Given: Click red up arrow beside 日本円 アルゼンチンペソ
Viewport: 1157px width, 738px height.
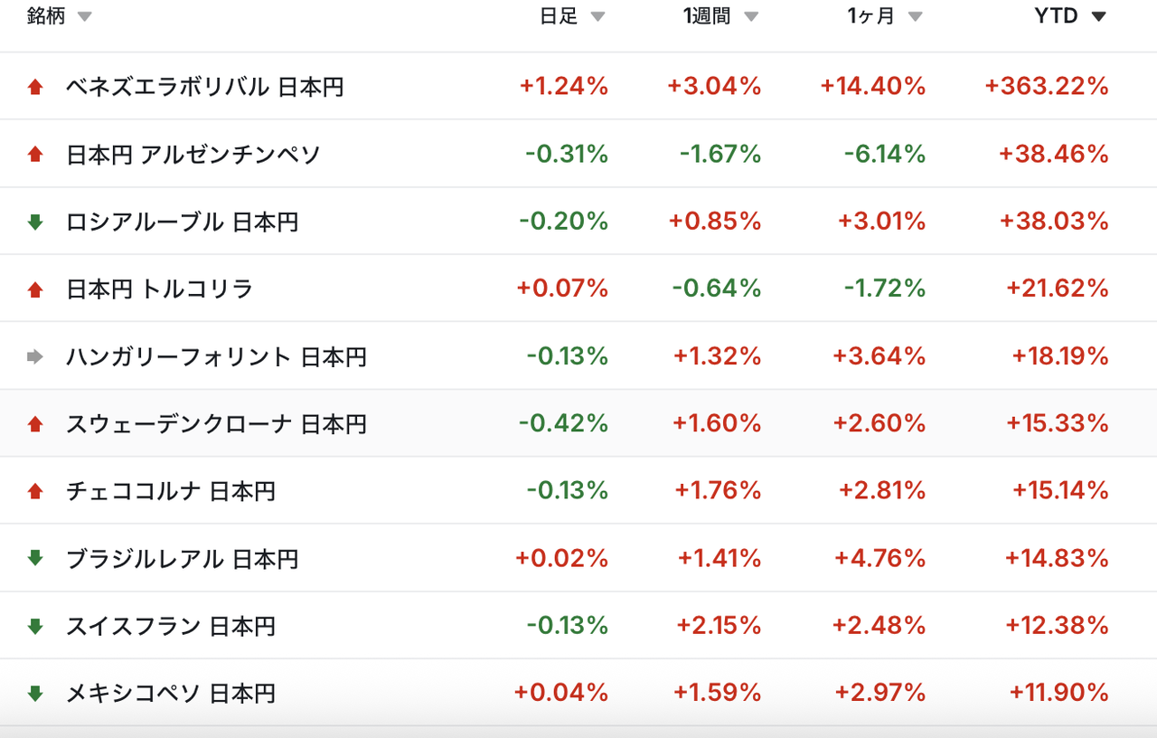Looking at the screenshot, I should pyautogui.click(x=35, y=155).
